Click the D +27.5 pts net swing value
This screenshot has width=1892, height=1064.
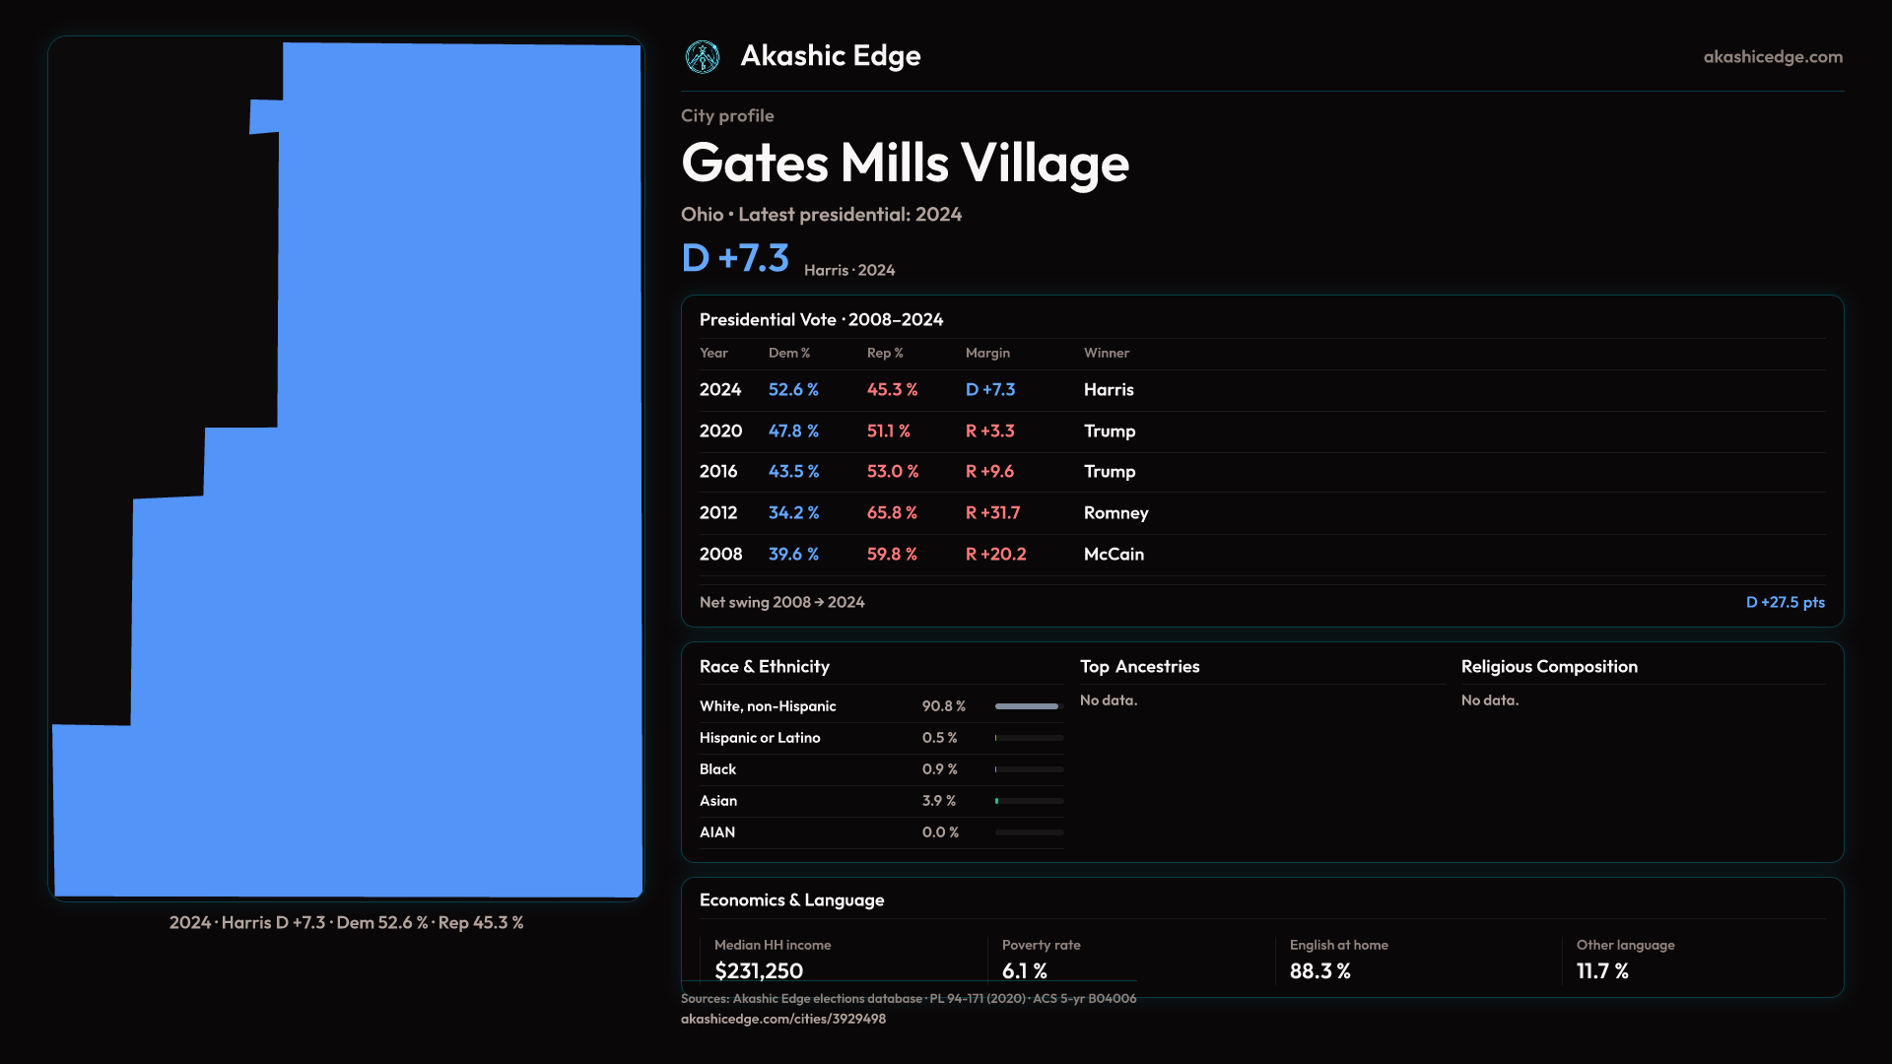pyautogui.click(x=1785, y=602)
